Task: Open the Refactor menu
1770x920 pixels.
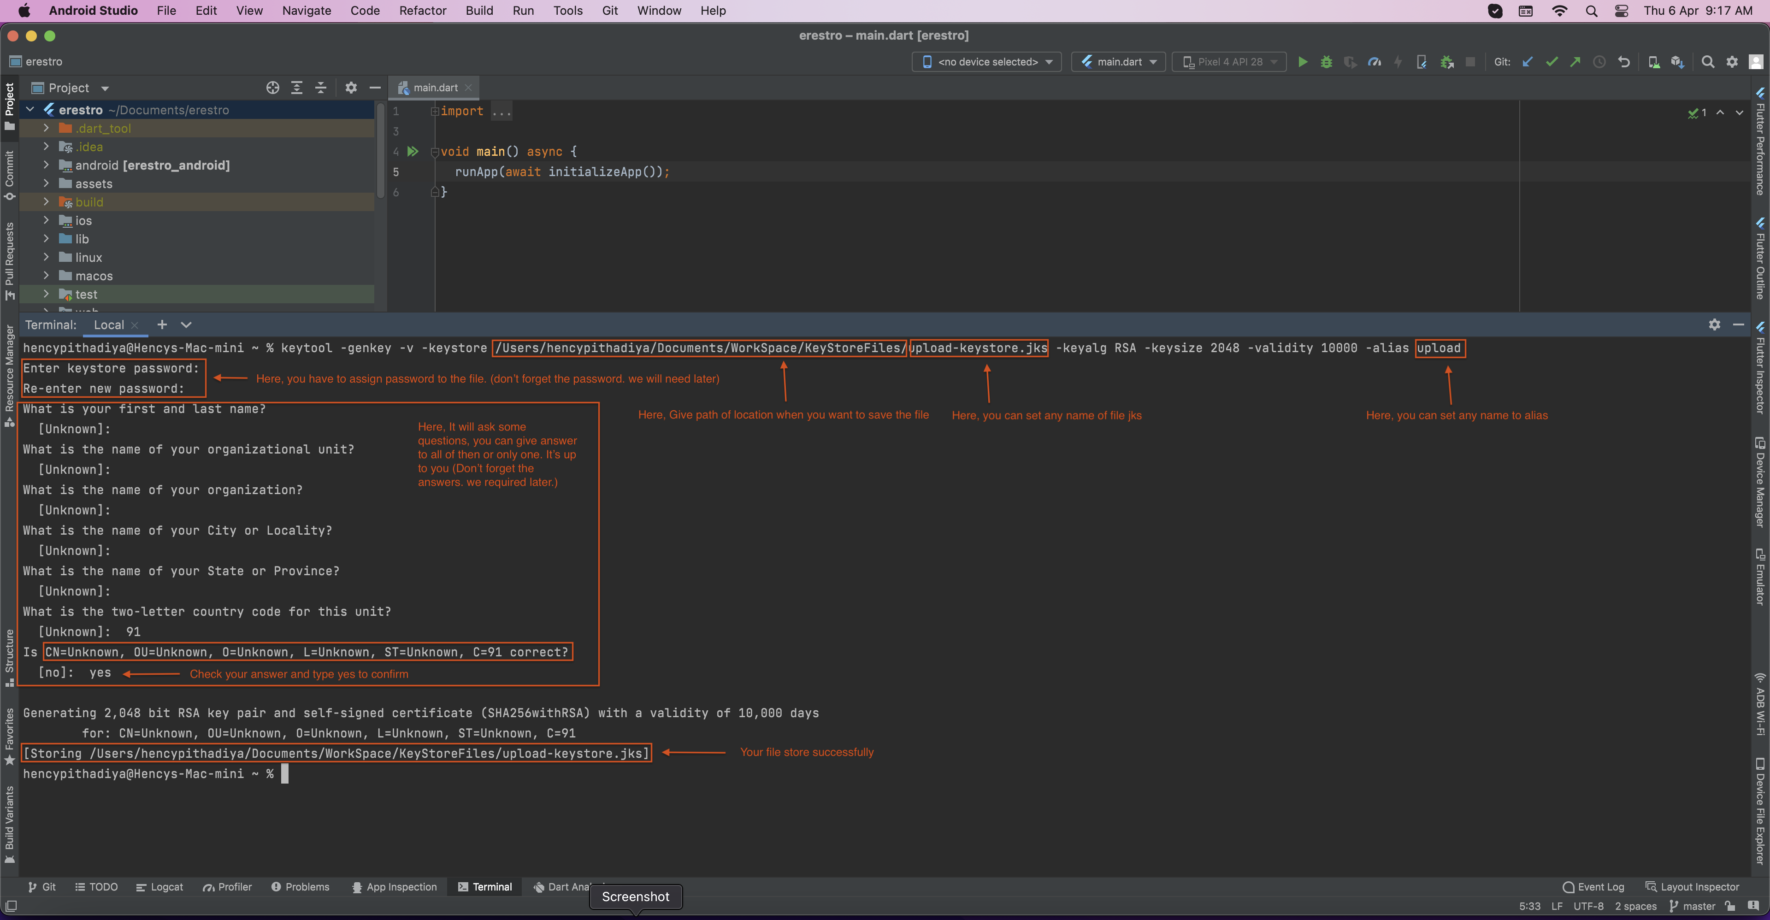Action: (423, 10)
